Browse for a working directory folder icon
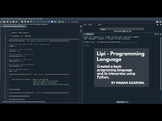Image resolution: width=162 pixels, height=121 pixels. 157,22
